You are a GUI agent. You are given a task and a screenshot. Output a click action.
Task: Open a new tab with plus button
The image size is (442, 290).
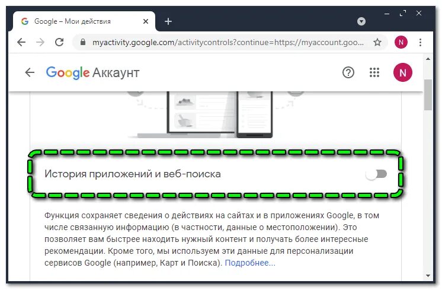[x=168, y=21]
